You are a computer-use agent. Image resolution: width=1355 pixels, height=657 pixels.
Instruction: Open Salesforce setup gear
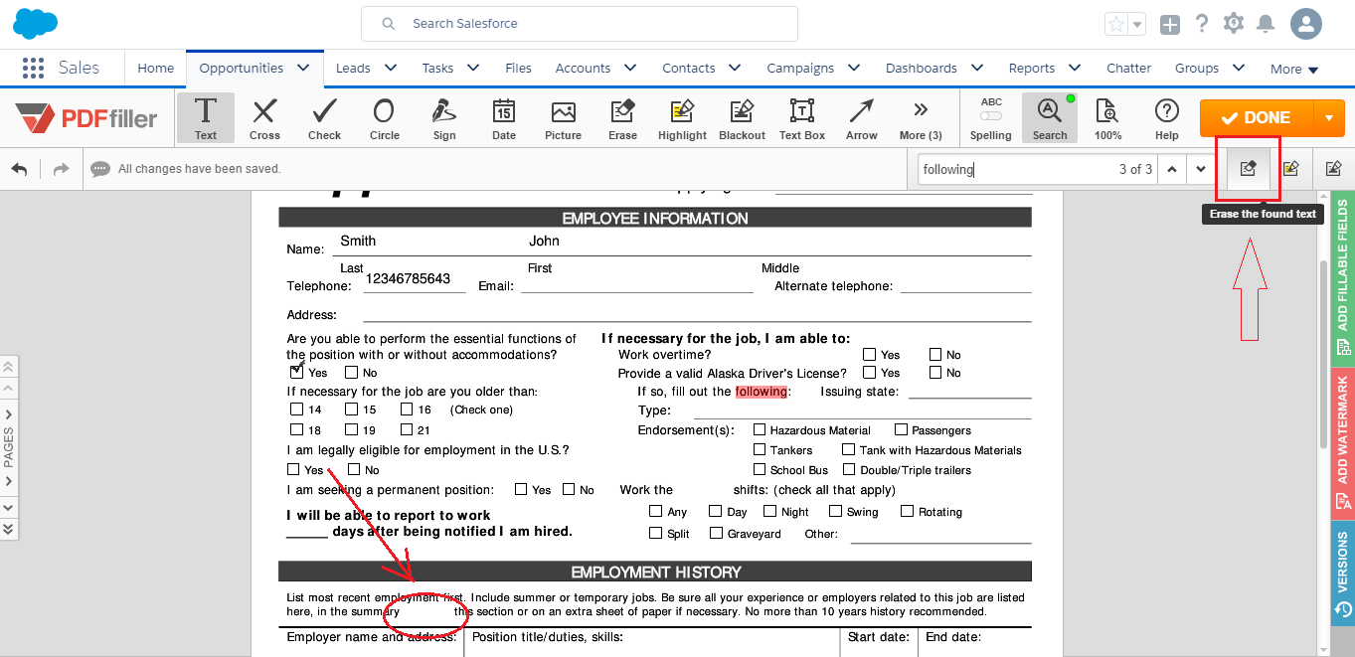point(1234,23)
